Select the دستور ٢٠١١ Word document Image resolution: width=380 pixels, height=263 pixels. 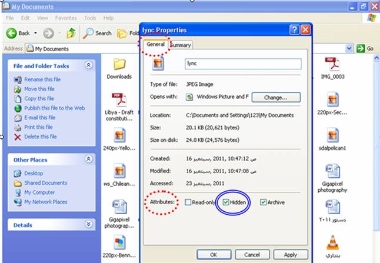point(332,211)
